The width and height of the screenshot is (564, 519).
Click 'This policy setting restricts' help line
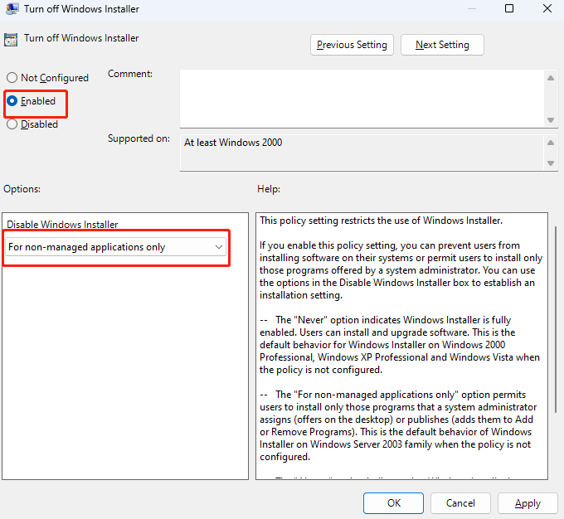coord(381,221)
